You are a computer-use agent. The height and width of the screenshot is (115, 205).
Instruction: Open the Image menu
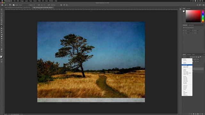point(22,1)
